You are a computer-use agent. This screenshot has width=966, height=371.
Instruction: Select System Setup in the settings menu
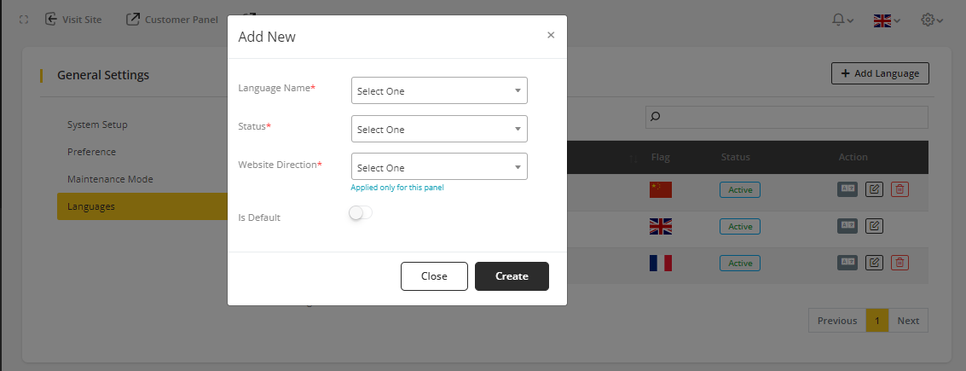[97, 125]
